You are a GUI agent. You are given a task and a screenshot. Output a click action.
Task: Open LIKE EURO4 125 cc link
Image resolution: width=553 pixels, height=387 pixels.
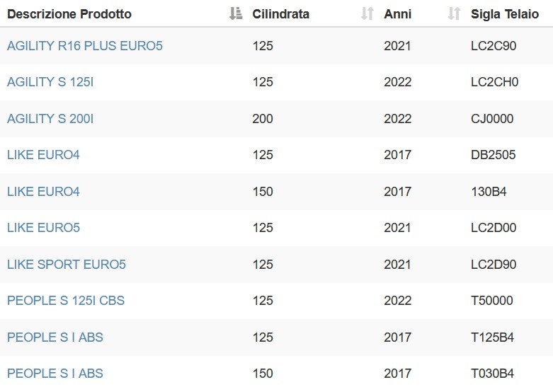43,155
